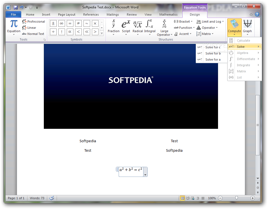Image resolution: width=268 pixels, height=209 pixels.
Task: Click the proofing spell-check status icon
Action: (52, 198)
